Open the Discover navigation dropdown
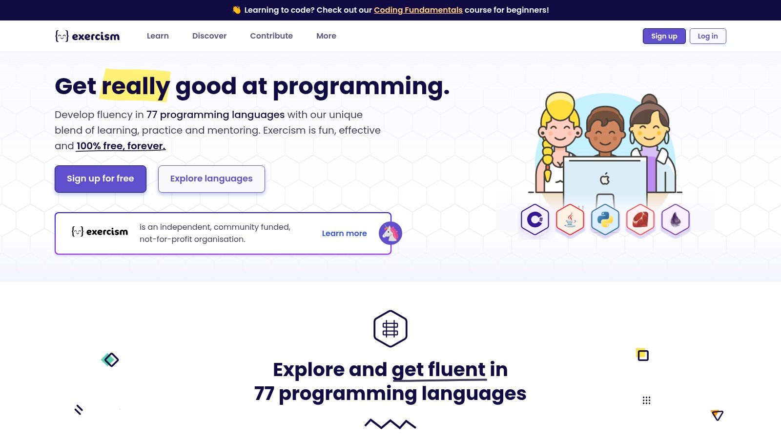 coord(209,36)
